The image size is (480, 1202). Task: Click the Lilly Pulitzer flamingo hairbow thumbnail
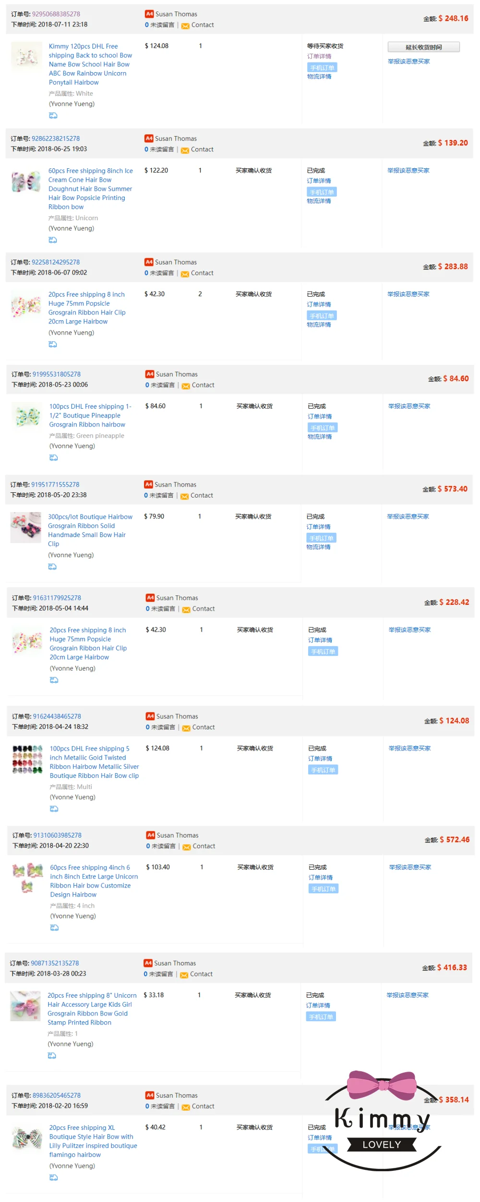click(27, 1139)
